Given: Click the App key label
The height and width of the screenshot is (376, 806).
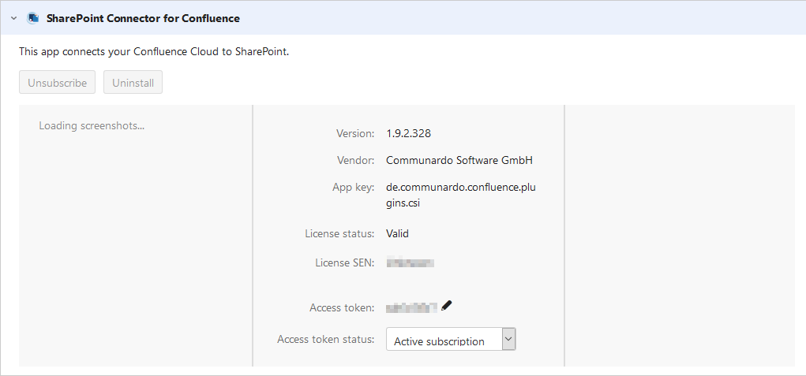Looking at the screenshot, I should pyautogui.click(x=353, y=188).
